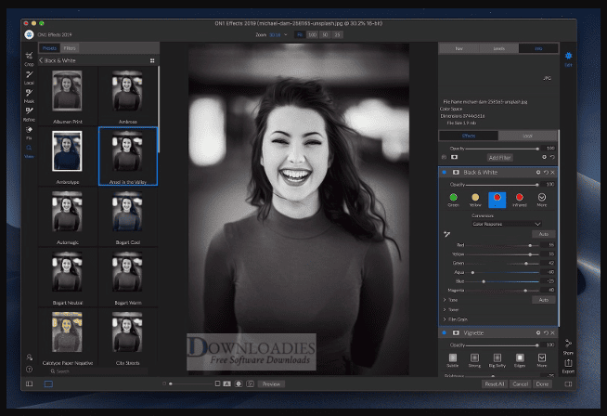Open the Info tab

coord(538,48)
